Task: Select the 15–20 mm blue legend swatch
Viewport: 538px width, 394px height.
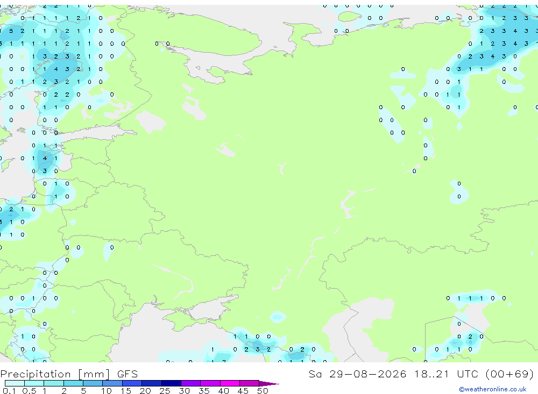Action: click(x=132, y=383)
